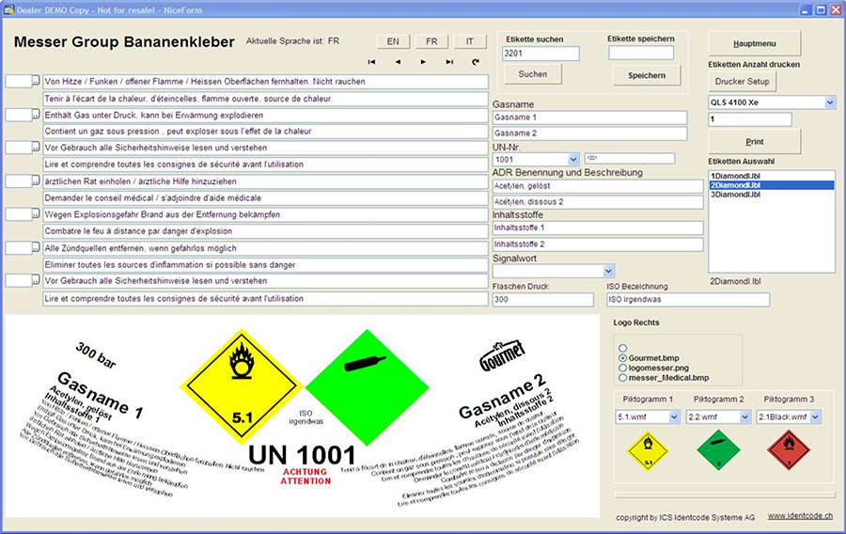
Task: Switch language to EN
Action: click(x=393, y=41)
